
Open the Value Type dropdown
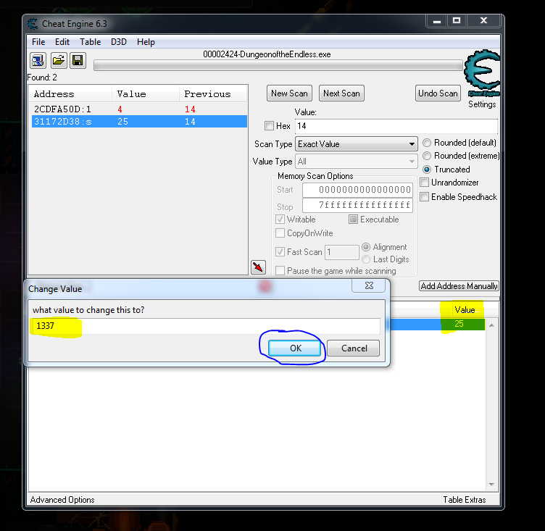coord(357,162)
